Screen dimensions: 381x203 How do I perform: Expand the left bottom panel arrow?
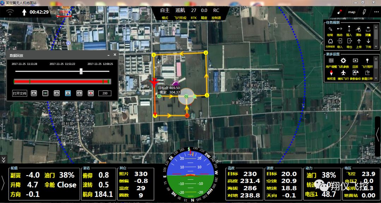pos(3,183)
